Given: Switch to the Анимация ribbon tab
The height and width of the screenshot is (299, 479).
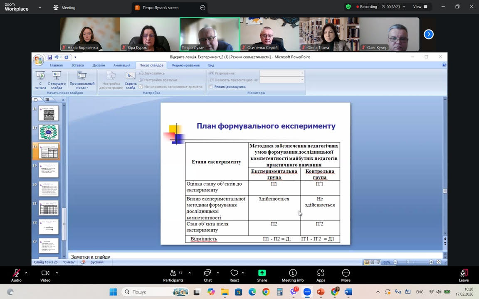Looking at the screenshot, I should point(122,65).
